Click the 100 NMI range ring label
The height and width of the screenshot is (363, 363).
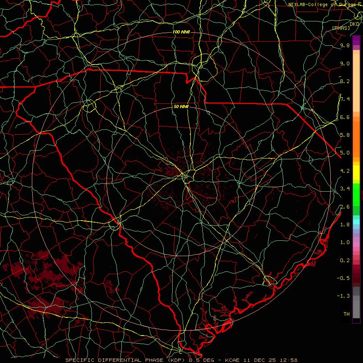181,32
